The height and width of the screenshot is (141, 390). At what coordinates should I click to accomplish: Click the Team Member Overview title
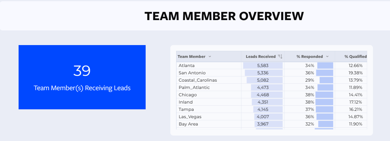pos(224,16)
